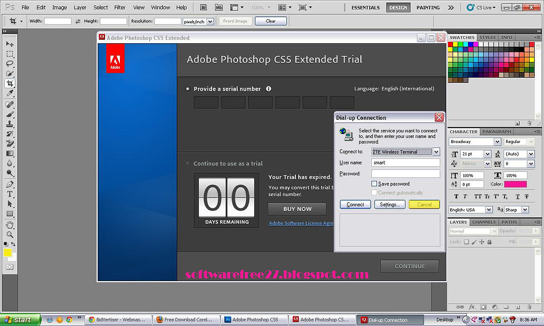The height and width of the screenshot is (326, 544).
Task: Click the BUY NOW button
Action: pos(297,209)
